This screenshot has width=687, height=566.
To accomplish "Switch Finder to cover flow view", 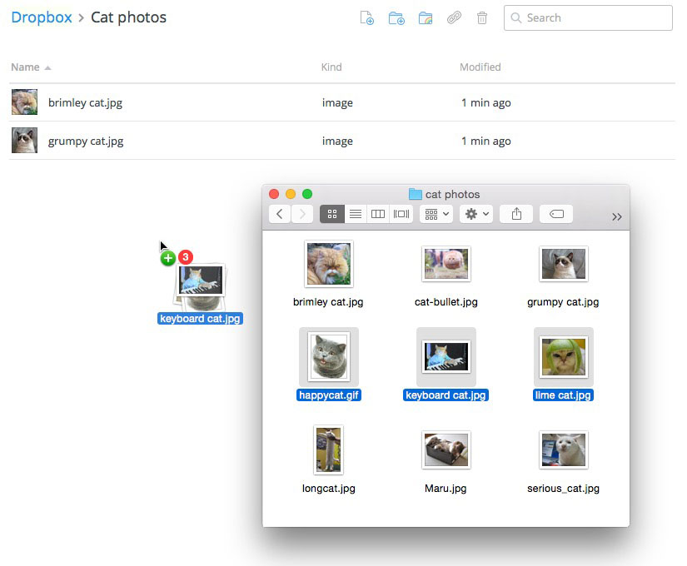I will [x=401, y=213].
